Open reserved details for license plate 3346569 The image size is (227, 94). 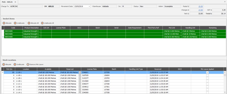point(80,92)
